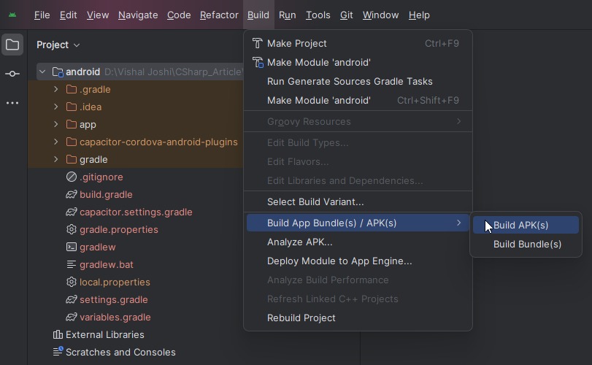Choose Select Build Variant...
Viewport: 592px width, 365px height.
pos(358,201)
